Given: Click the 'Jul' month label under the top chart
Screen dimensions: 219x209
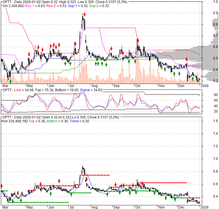Looking at the screenshot, I should [71, 86].
